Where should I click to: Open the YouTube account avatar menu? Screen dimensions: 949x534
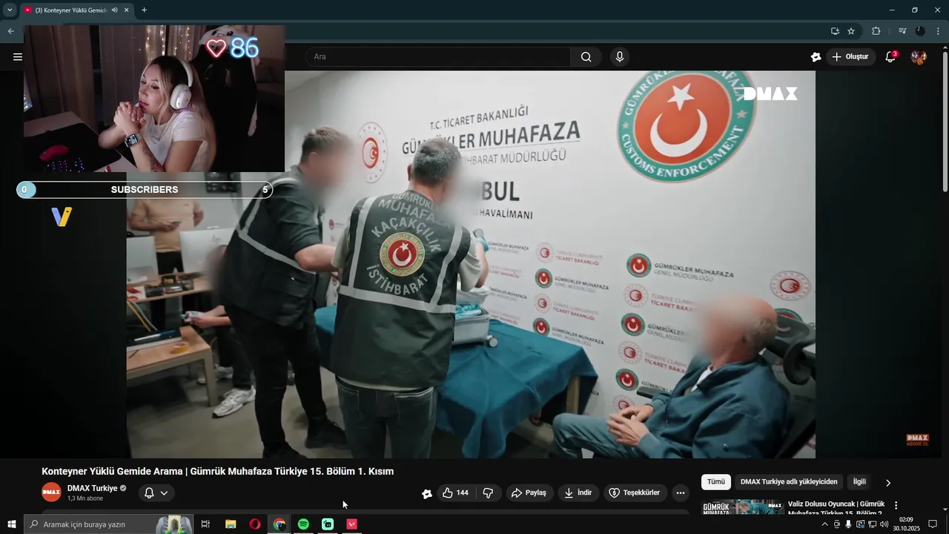coord(919,57)
